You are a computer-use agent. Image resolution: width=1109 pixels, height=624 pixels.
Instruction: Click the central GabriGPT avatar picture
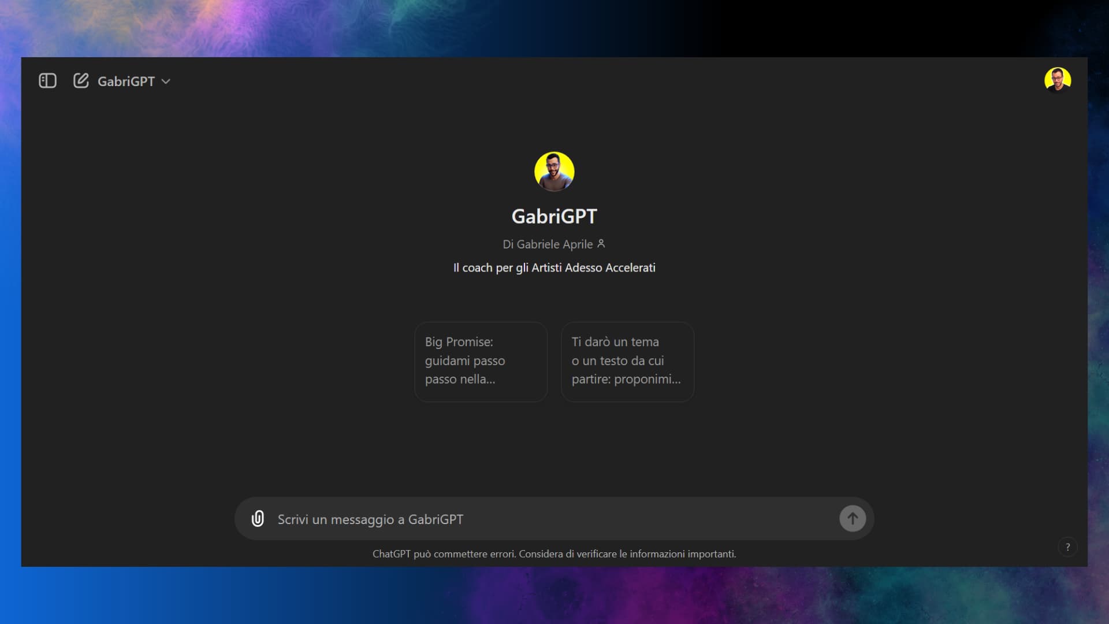554,172
